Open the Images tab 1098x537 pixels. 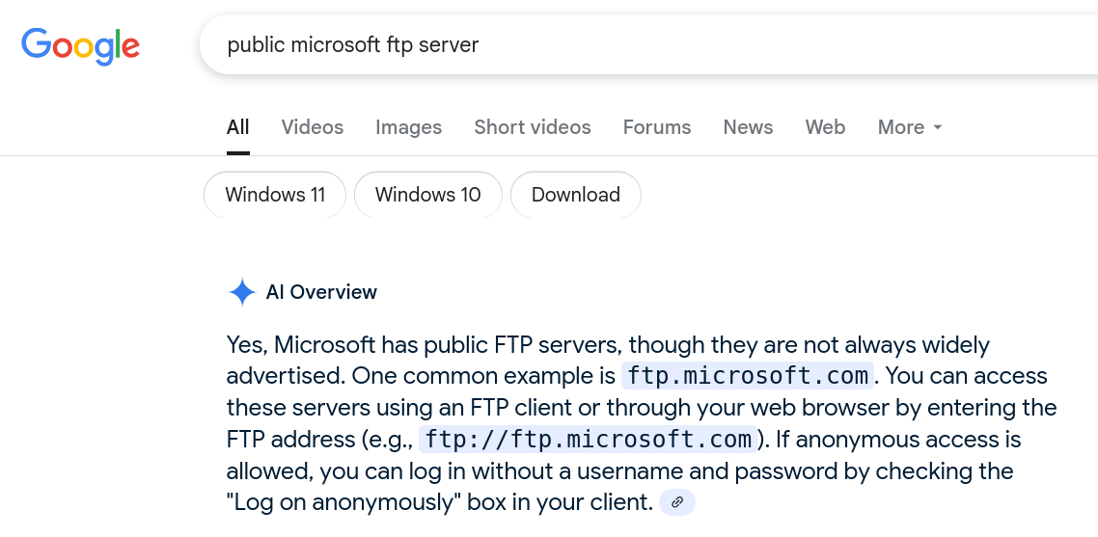(408, 127)
